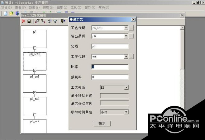Click the scroll up arrow in Bom window

point(182,28)
